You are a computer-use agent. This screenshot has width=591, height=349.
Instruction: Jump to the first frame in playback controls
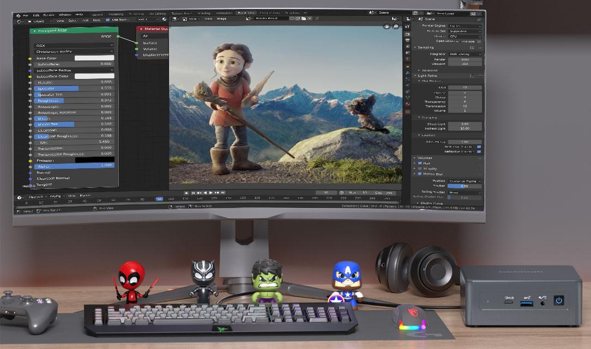193,192
